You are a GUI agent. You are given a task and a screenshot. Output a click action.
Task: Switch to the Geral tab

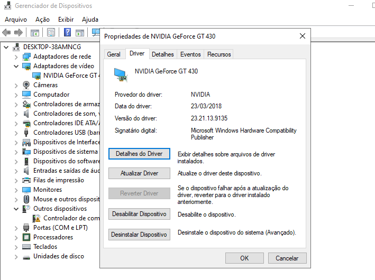click(114, 54)
